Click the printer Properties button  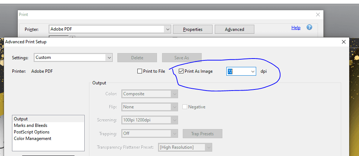tap(193, 29)
